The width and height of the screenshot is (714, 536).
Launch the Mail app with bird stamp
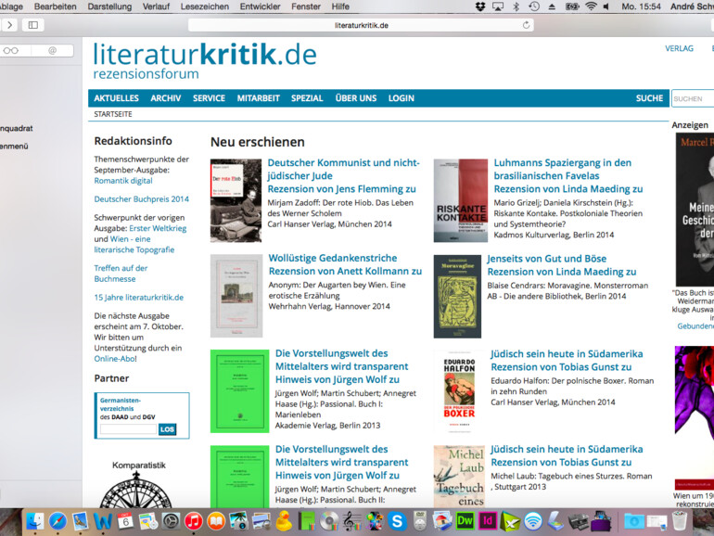tap(81, 521)
